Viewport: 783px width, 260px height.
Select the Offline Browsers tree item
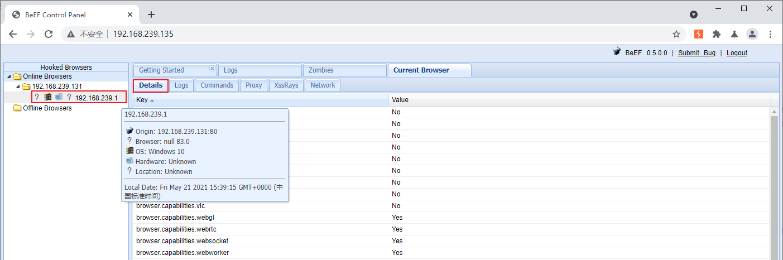coord(47,108)
